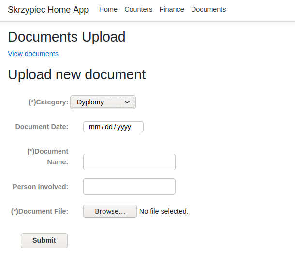This screenshot has height=263, width=295.
Task: Click the Person Involved label
Action: click(x=41, y=187)
